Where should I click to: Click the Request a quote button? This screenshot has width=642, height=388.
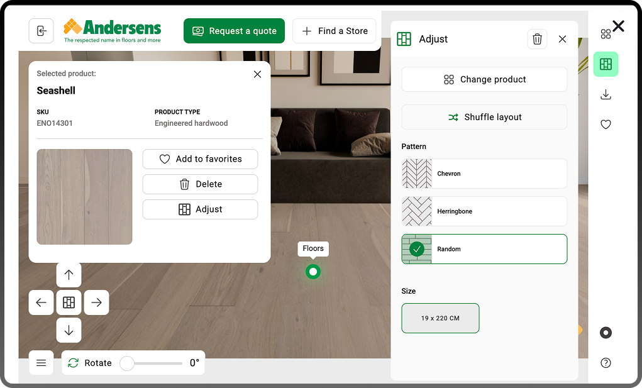point(234,31)
